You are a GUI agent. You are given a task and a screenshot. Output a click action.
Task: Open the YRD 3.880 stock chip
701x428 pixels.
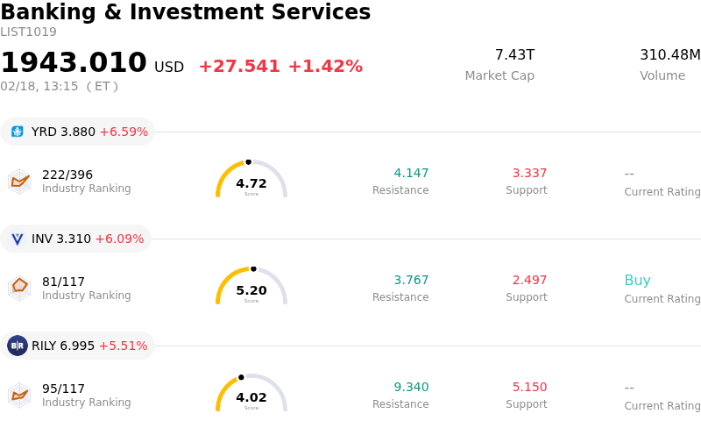tap(77, 132)
